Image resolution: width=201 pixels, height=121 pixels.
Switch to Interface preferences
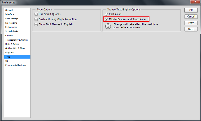tap(10, 14)
